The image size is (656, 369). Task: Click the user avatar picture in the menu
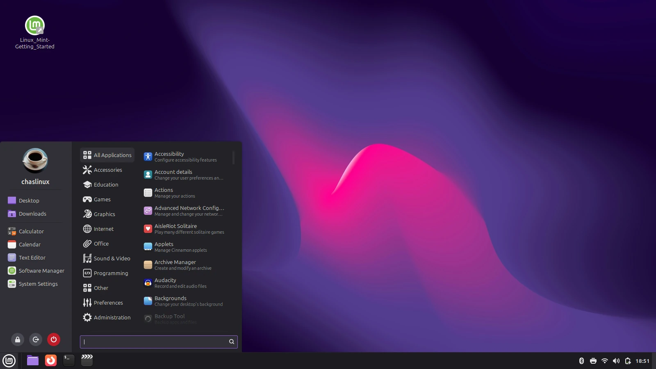coord(35,160)
